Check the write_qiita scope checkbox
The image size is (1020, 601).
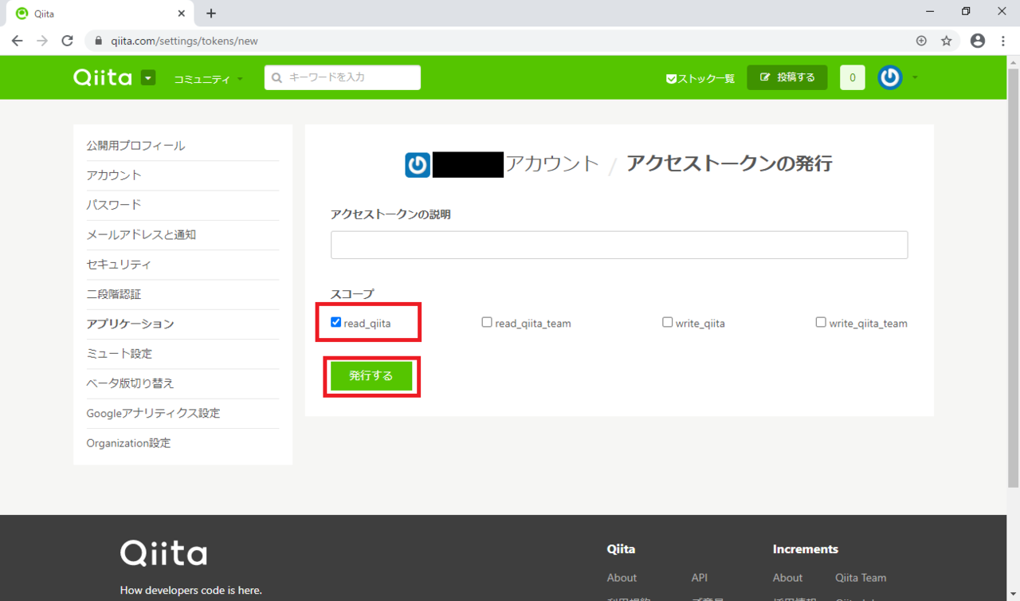point(668,323)
